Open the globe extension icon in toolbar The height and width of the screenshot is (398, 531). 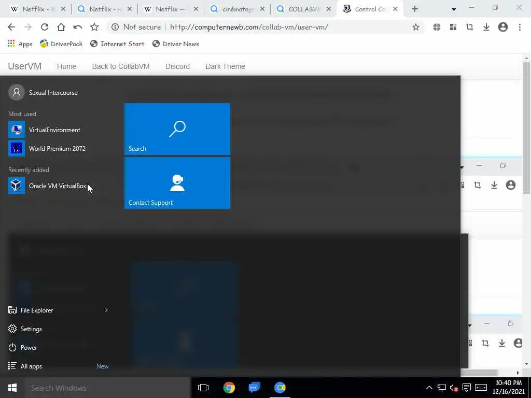pos(437,27)
